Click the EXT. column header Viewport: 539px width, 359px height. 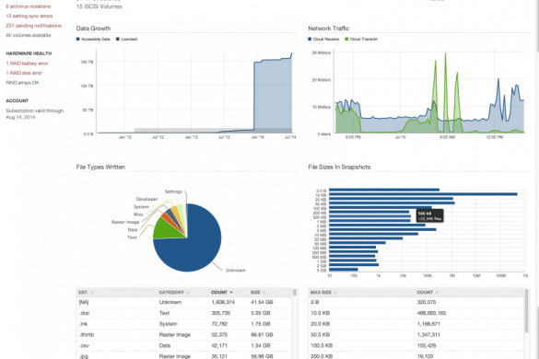pos(84,293)
